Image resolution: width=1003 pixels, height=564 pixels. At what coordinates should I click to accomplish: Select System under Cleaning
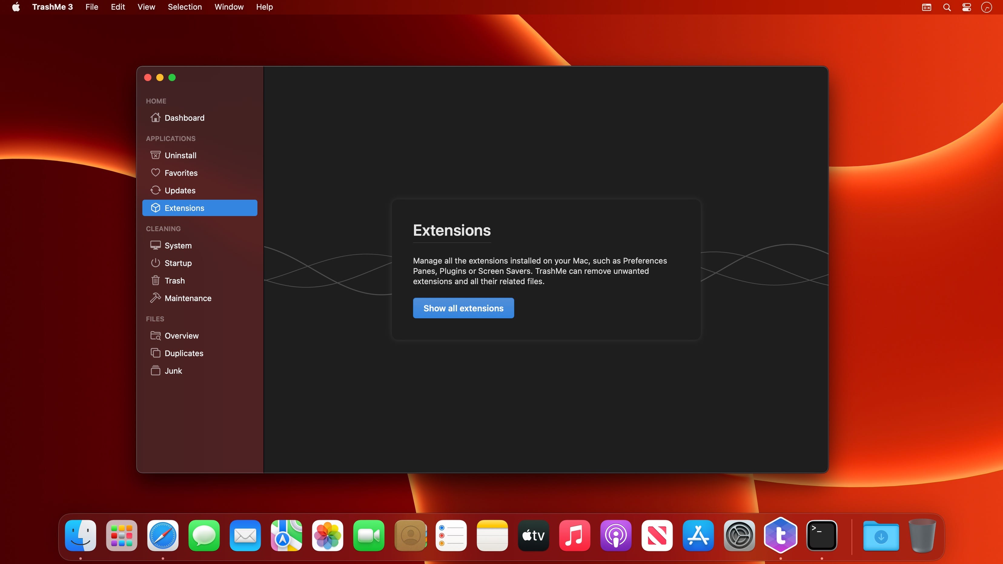[200, 245]
